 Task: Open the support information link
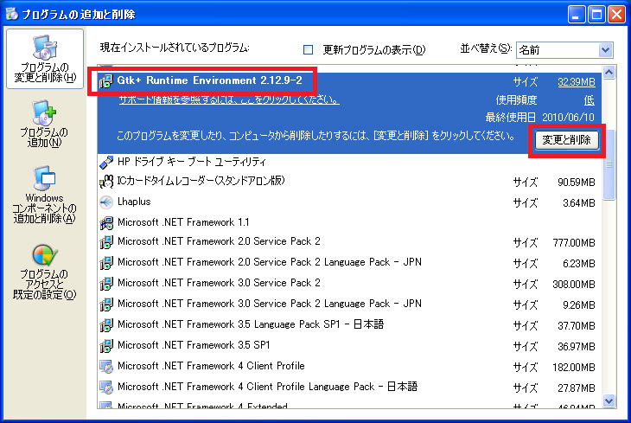pyautogui.click(x=228, y=100)
